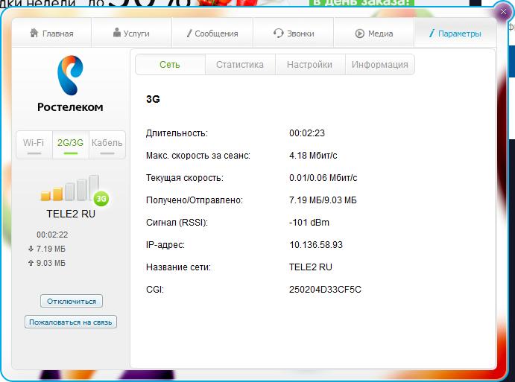Screen dimensions: 515x382
Task: Switch to the Звонки calls tab
Action: tap(294, 34)
